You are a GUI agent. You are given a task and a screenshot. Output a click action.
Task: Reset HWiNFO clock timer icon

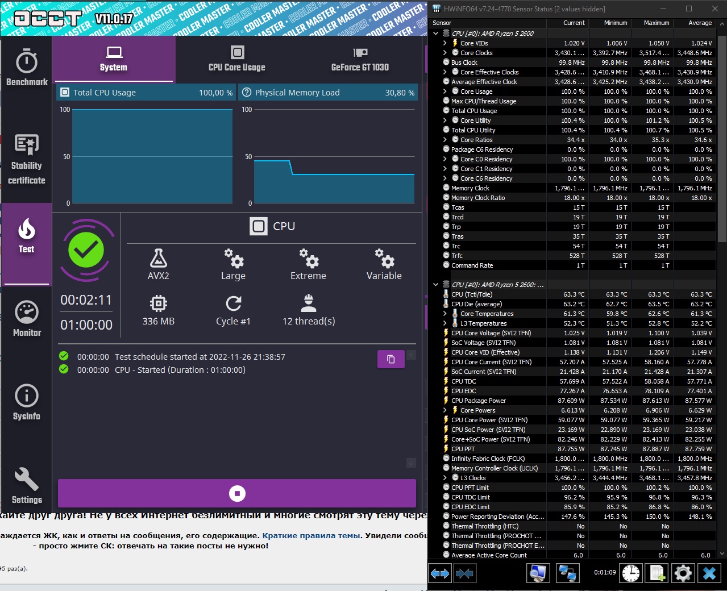click(631, 573)
